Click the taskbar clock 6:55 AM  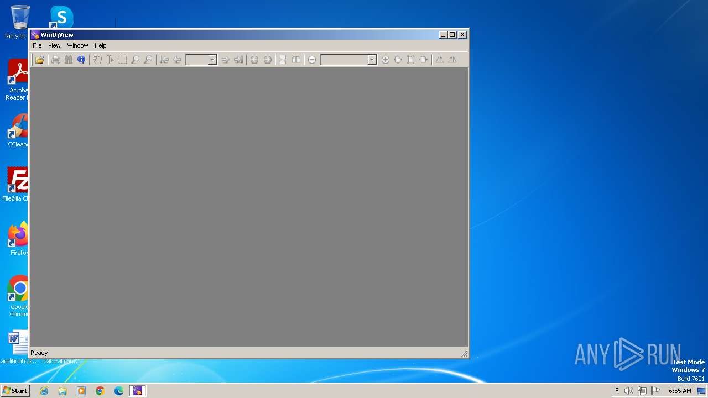coord(680,391)
